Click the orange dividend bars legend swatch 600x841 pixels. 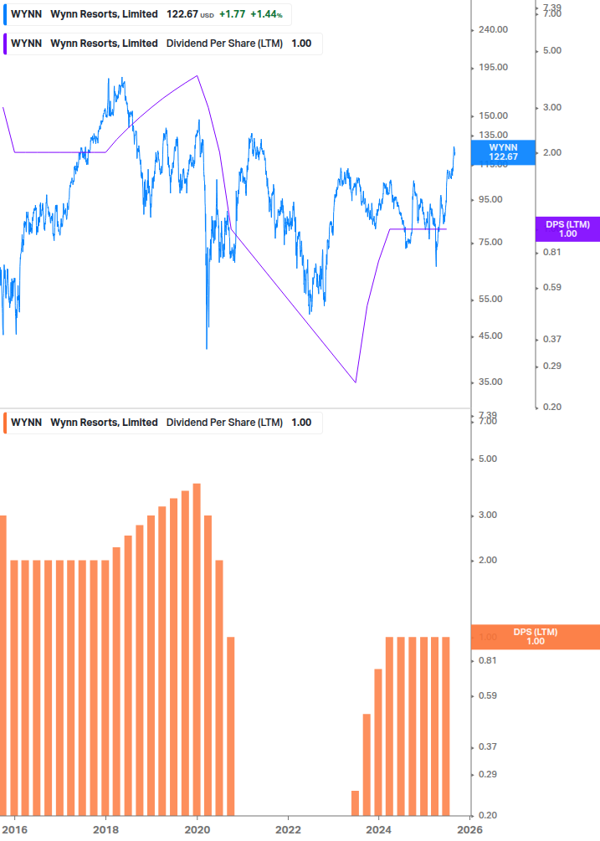7,423
